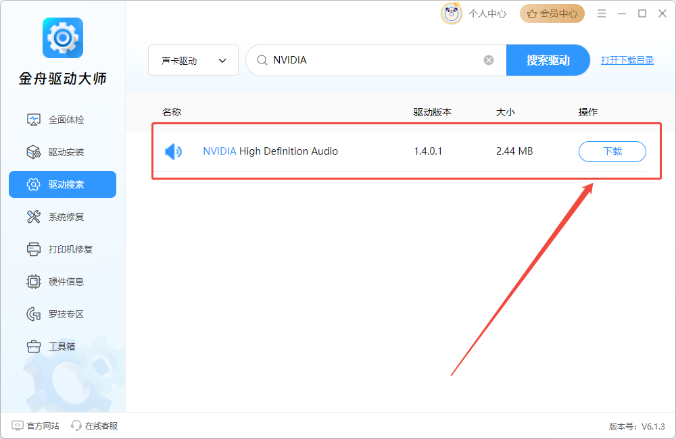Click the 硬件信息 chip icon
The image size is (676, 439).
(x=34, y=282)
